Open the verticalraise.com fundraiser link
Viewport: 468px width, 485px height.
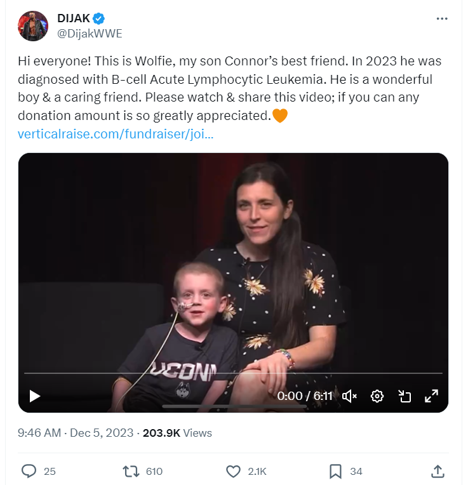[x=116, y=135]
